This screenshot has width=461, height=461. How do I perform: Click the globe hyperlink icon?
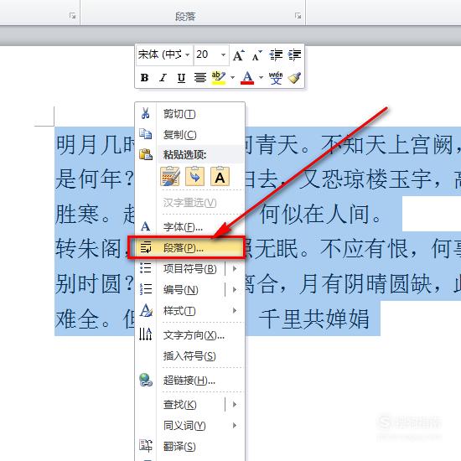coord(146,380)
